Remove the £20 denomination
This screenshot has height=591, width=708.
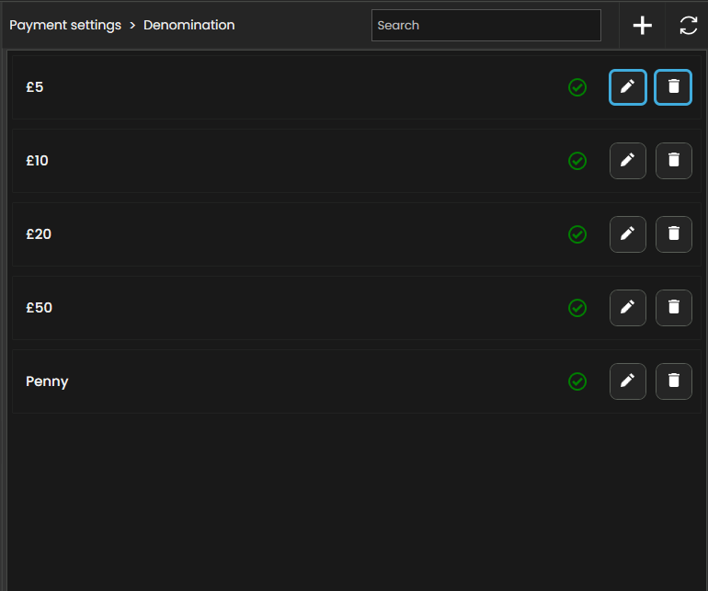(x=673, y=234)
